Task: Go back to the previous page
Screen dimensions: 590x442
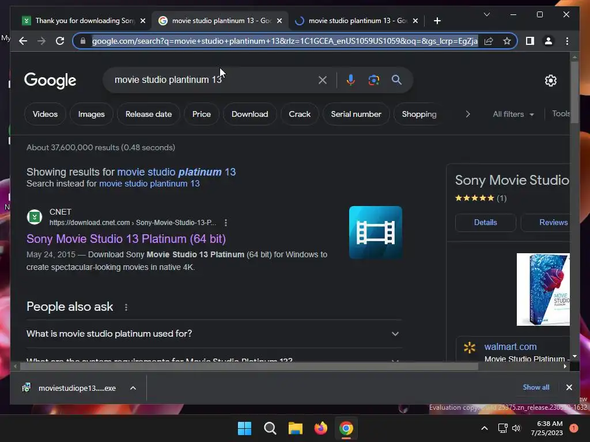Action: pos(23,41)
